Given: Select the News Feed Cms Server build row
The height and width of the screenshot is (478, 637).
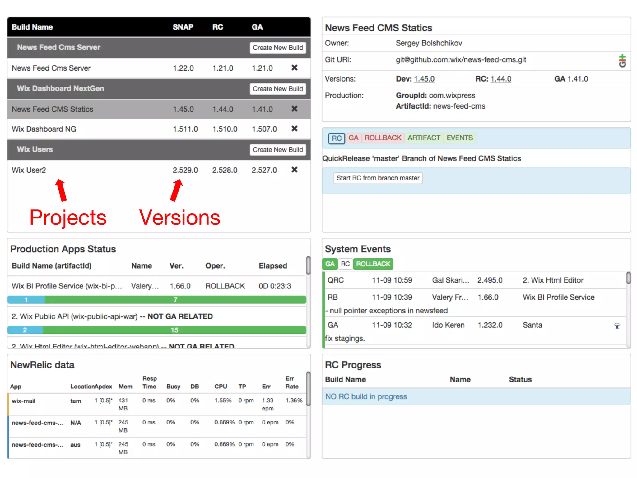Looking at the screenshot, I should click(159, 68).
